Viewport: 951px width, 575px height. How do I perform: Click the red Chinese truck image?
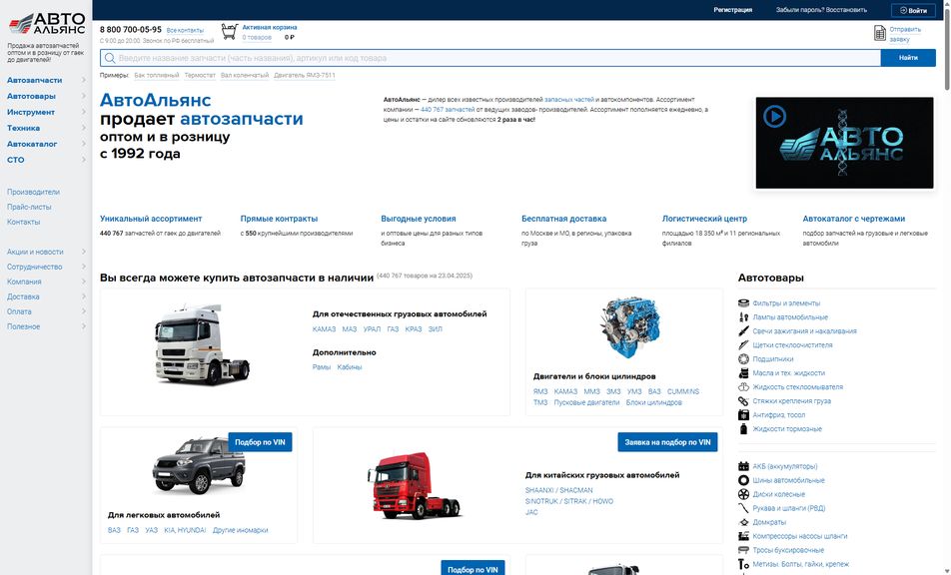tap(415, 485)
